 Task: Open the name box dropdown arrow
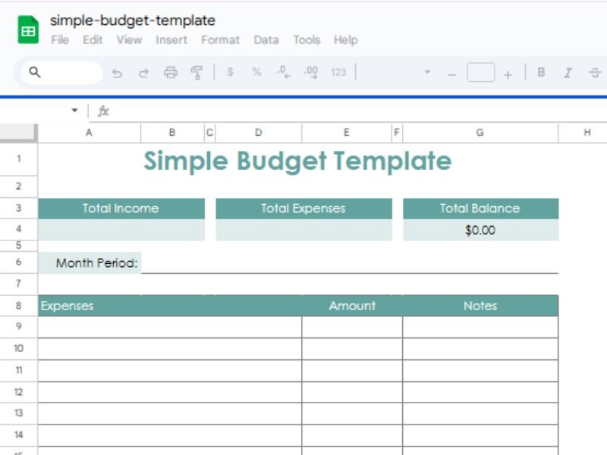click(x=74, y=110)
